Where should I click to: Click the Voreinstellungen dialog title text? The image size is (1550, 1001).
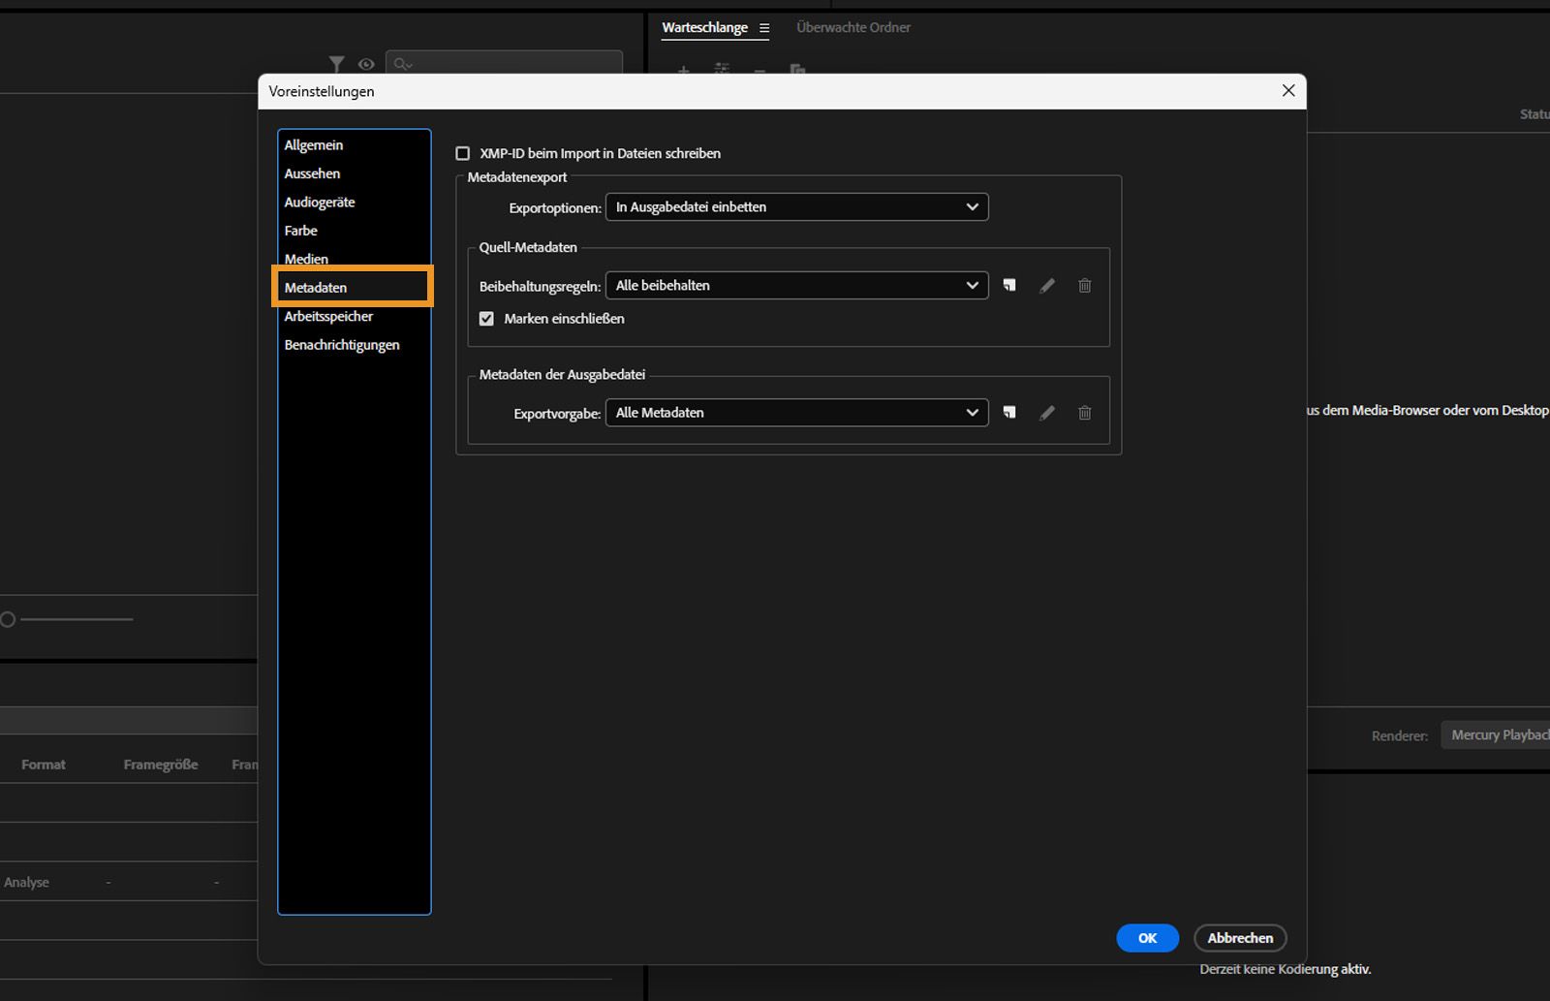tap(322, 91)
